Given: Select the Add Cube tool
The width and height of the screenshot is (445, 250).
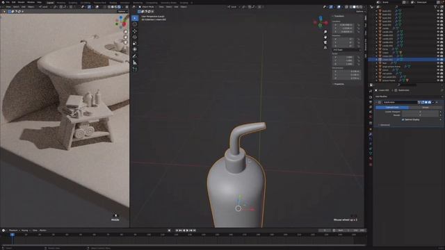Looking at the screenshot, I should (x=135, y=69).
